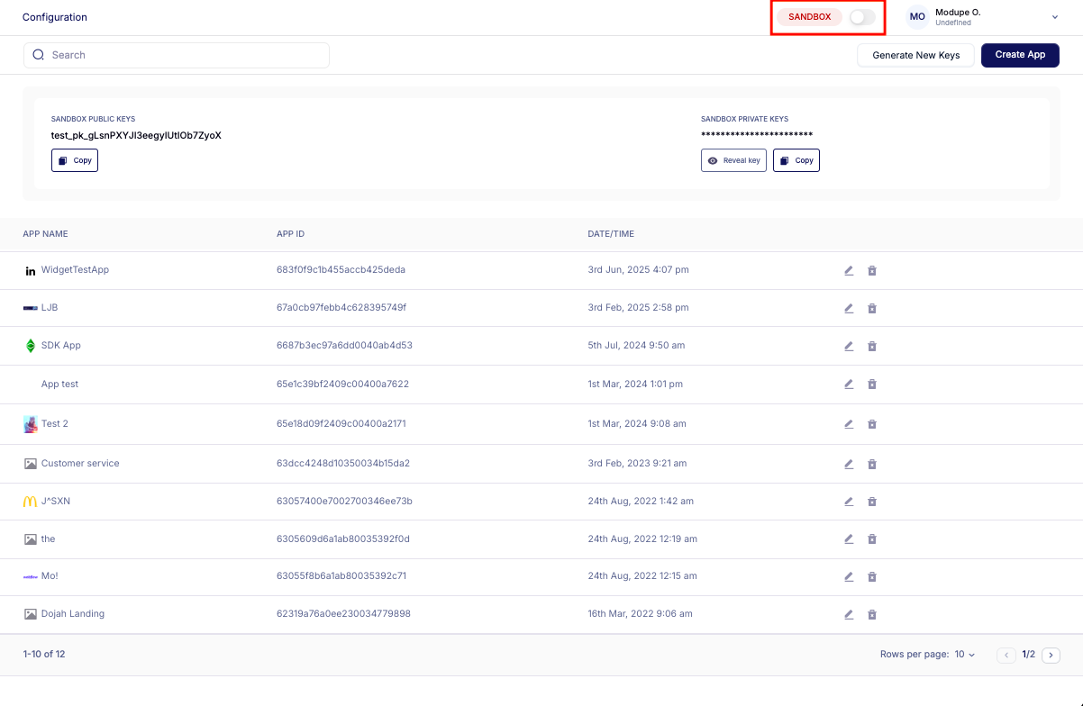
Task: Click trash icon in Customer service row
Action: (x=872, y=464)
